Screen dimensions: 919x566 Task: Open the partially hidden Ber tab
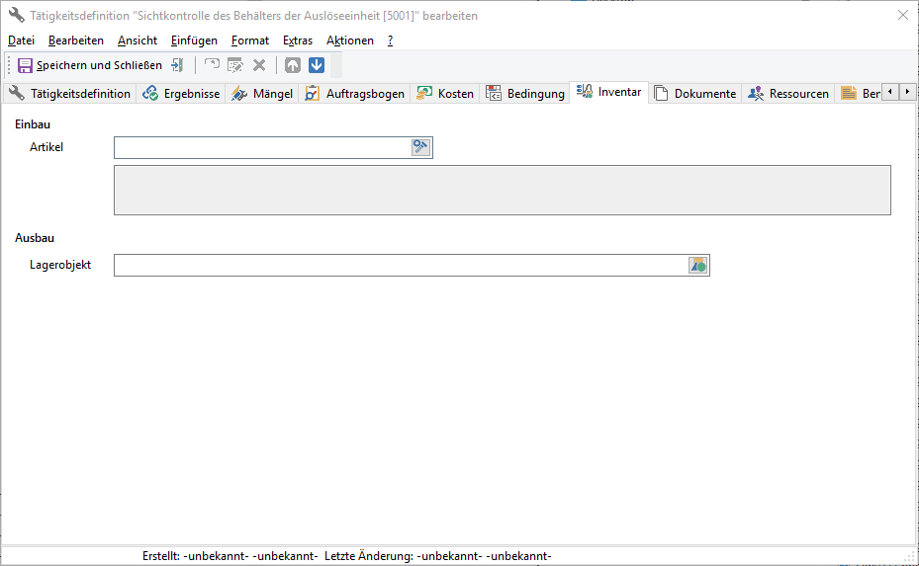pyautogui.click(x=860, y=94)
